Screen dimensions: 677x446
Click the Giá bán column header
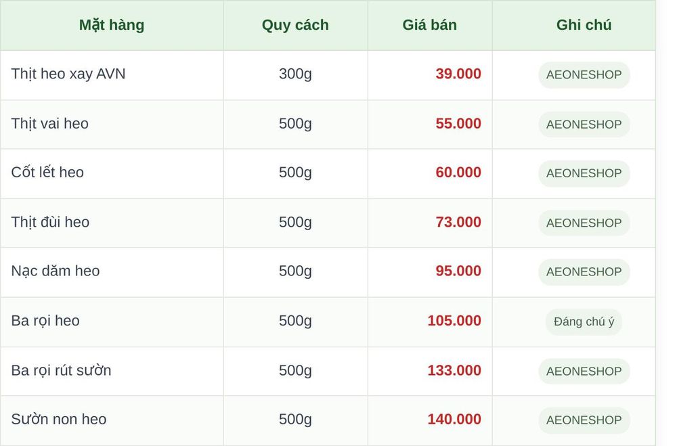coord(430,25)
